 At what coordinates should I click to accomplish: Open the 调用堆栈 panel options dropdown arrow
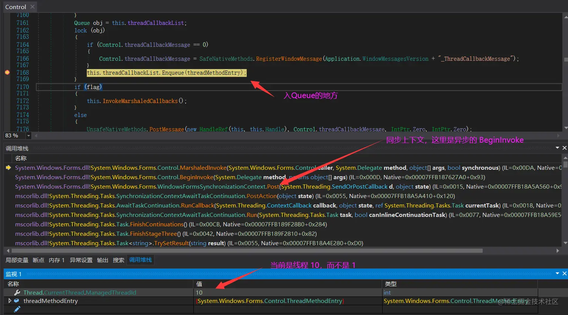click(x=557, y=148)
